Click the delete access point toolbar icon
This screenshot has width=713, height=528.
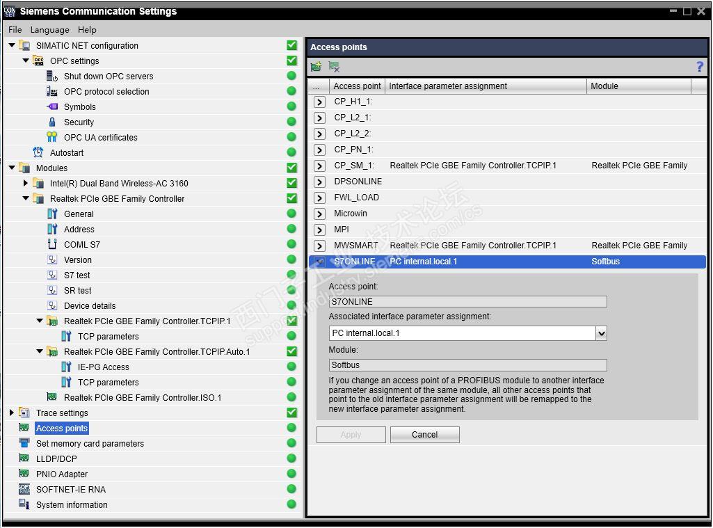pos(334,67)
